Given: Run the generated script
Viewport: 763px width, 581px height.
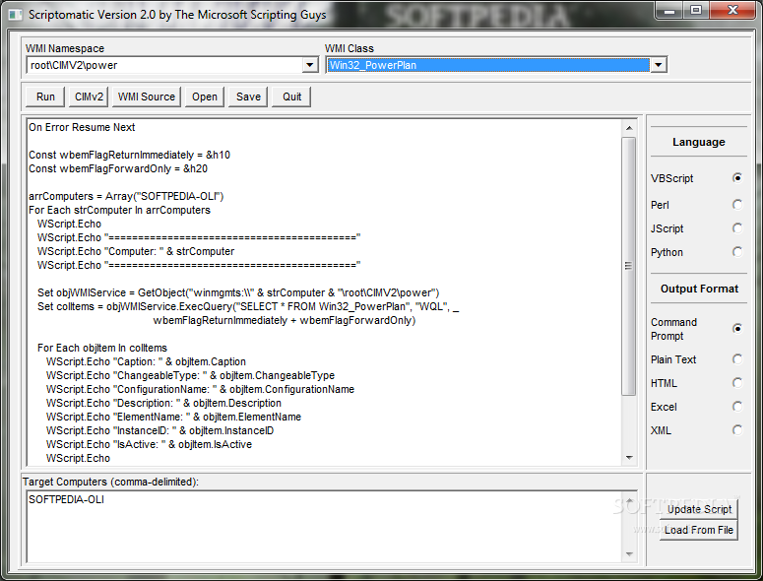Looking at the screenshot, I should (45, 97).
